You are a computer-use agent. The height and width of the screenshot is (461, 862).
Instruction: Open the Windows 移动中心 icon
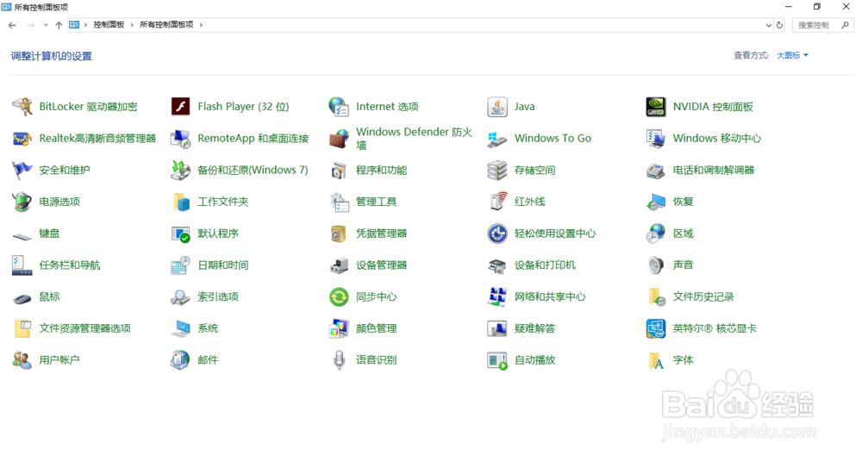coord(655,139)
